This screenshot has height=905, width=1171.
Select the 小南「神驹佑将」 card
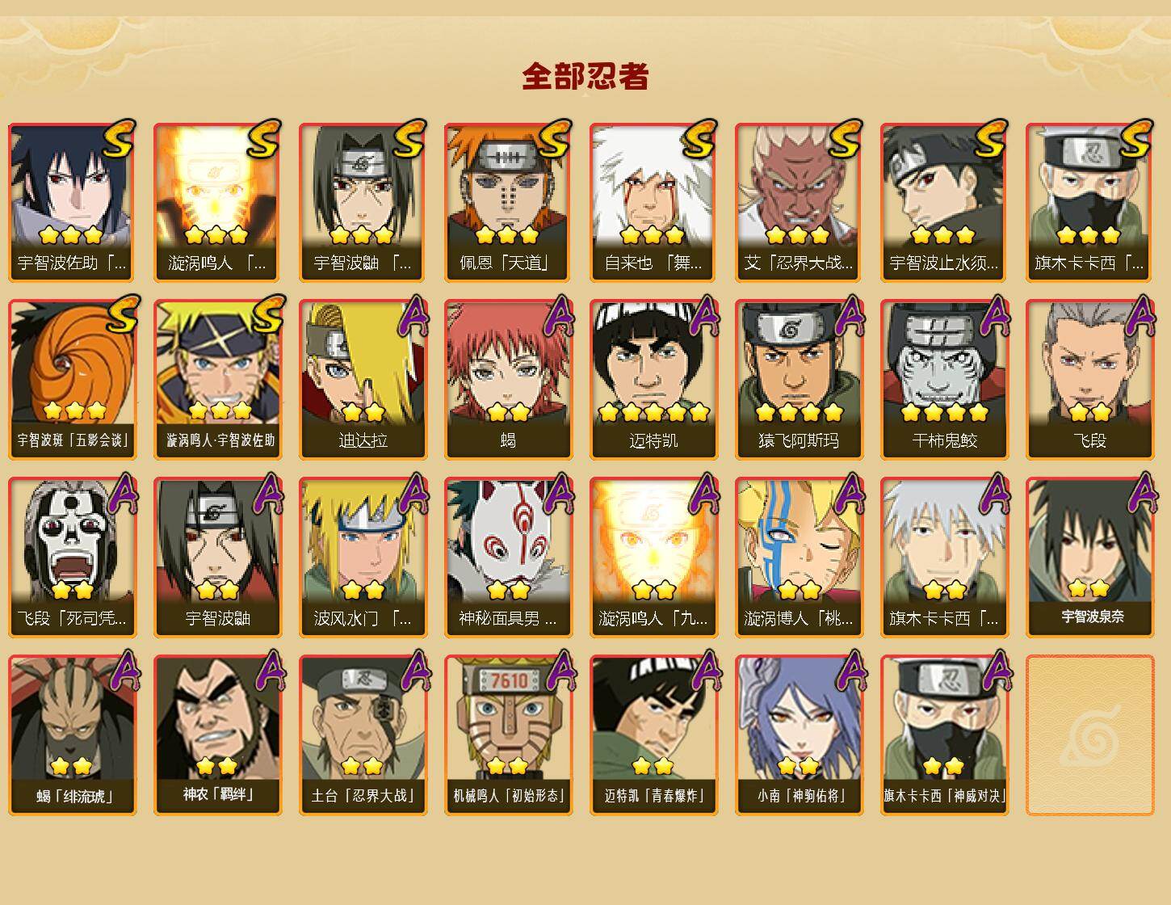coord(799,735)
